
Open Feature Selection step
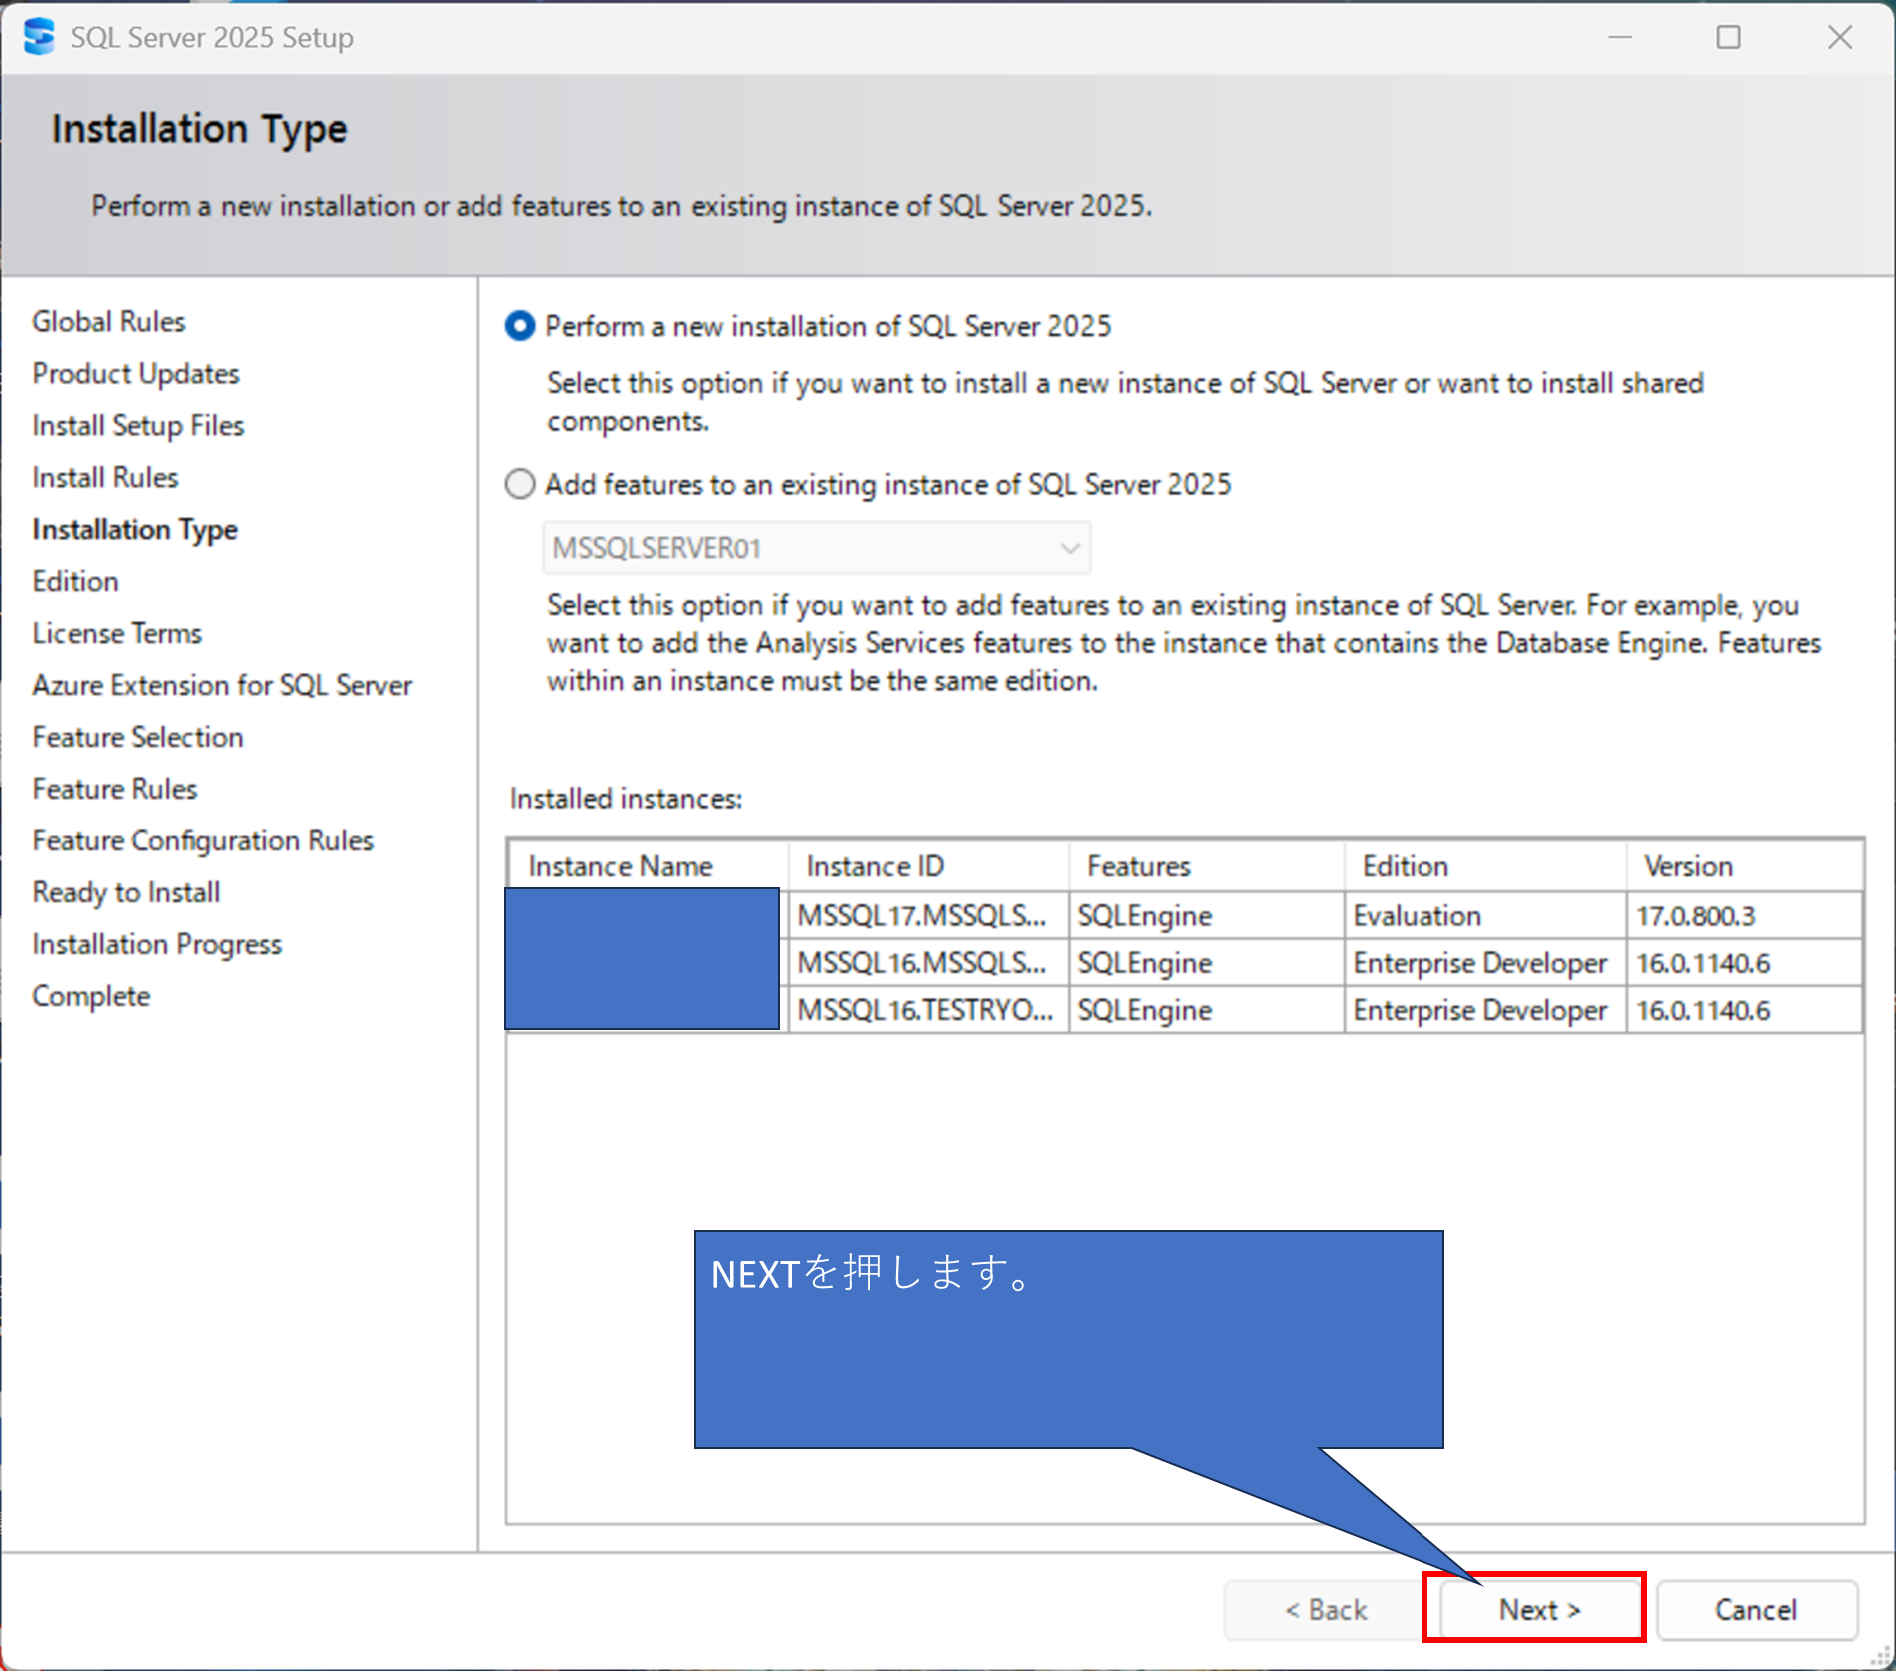[137, 737]
